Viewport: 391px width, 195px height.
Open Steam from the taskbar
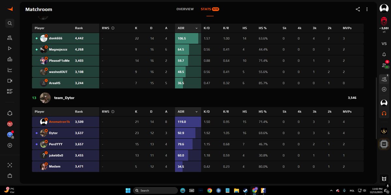point(245,190)
